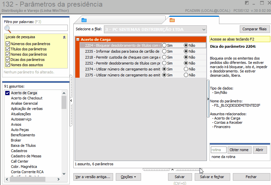Select Cadastros subject
The height and width of the screenshot is (185, 271).
tap(19, 151)
